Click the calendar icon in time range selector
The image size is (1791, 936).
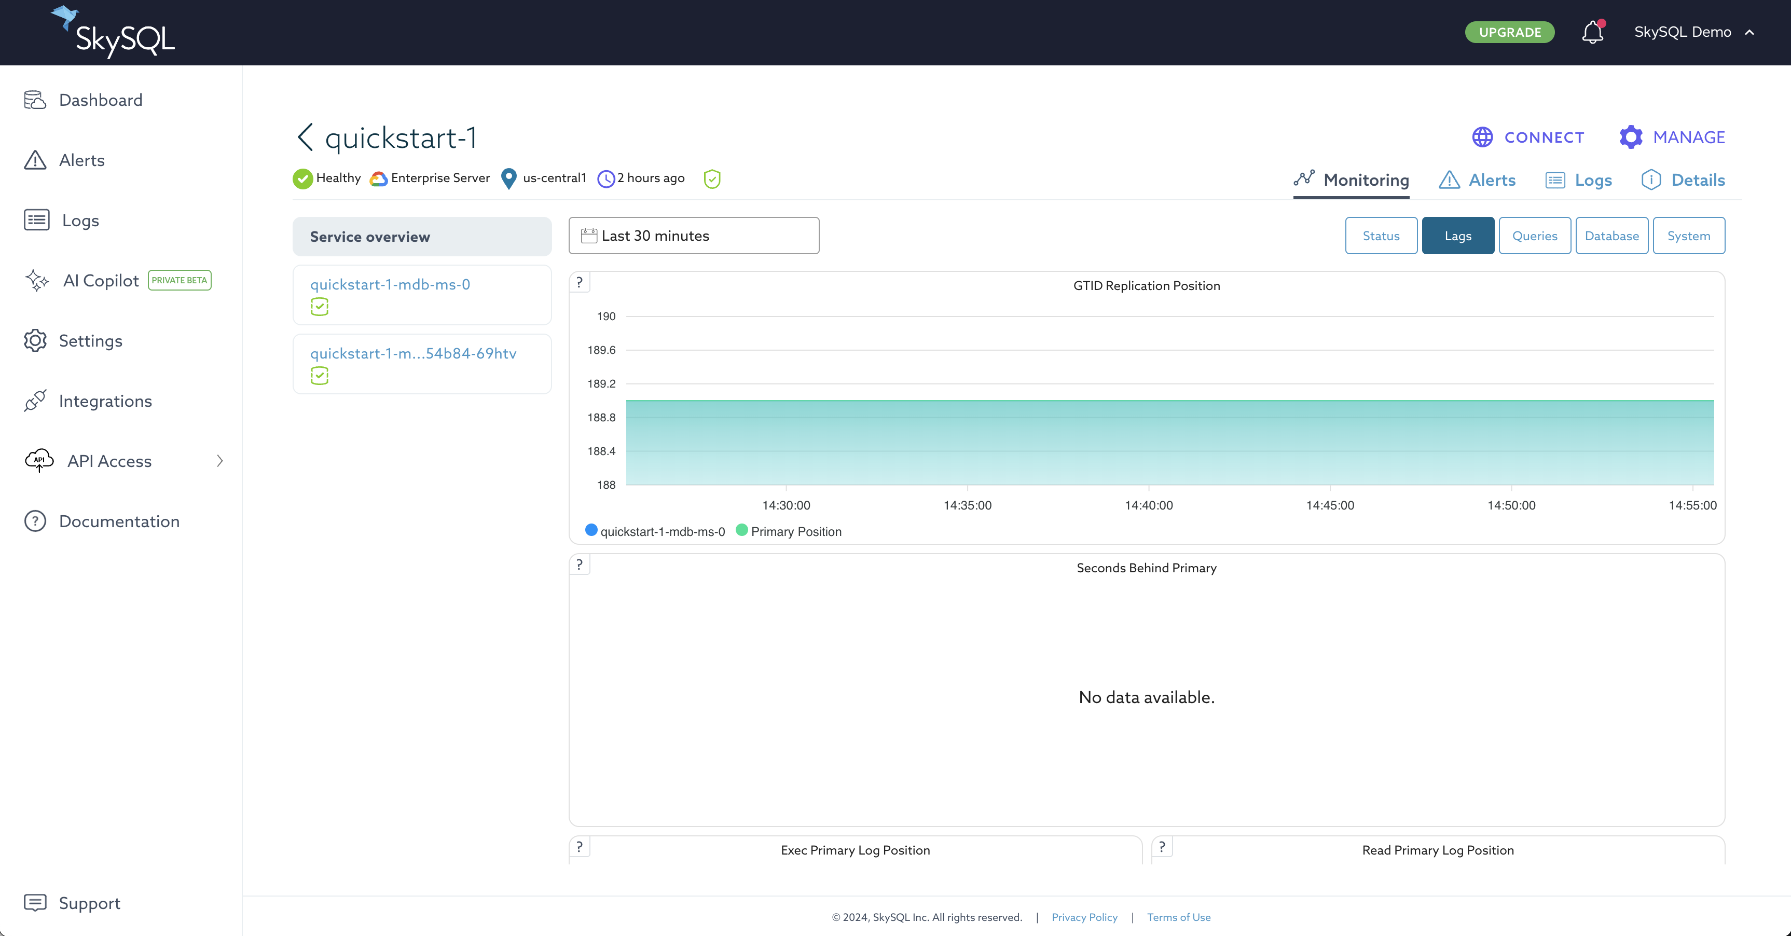click(588, 236)
